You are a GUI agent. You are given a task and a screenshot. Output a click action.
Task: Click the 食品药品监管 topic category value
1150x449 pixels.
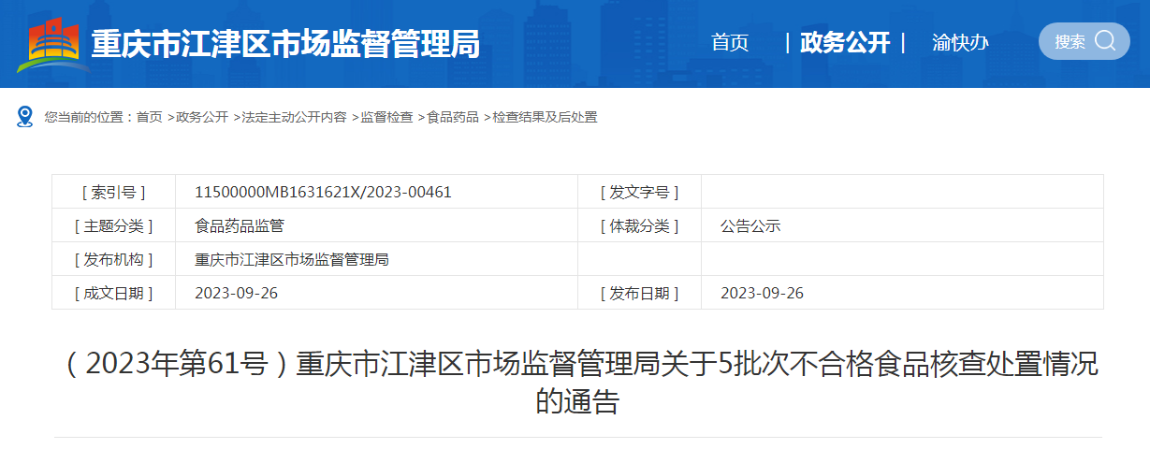tap(239, 225)
